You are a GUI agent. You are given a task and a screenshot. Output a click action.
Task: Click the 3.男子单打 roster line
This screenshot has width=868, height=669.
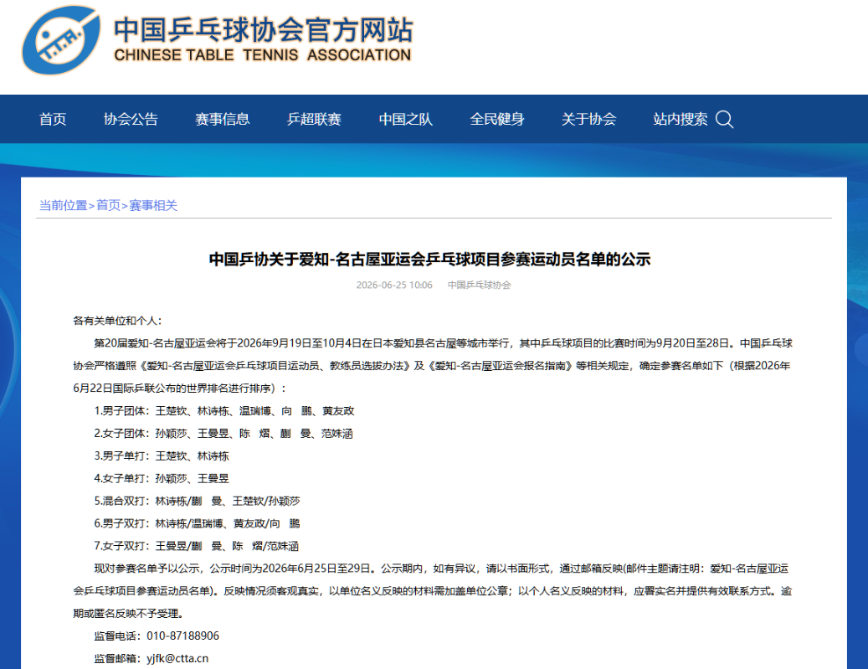point(161,455)
